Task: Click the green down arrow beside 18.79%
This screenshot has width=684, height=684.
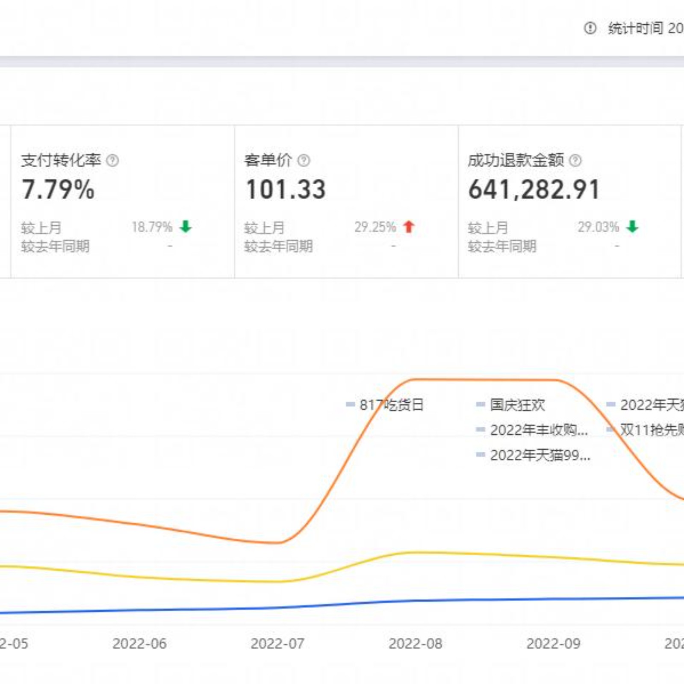Action: coord(186,227)
